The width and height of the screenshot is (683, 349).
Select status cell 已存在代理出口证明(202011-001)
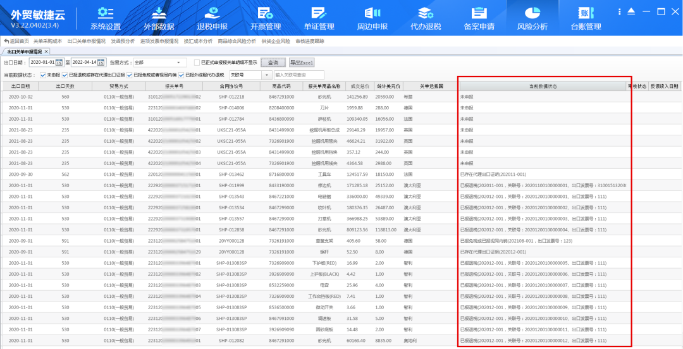543,174
